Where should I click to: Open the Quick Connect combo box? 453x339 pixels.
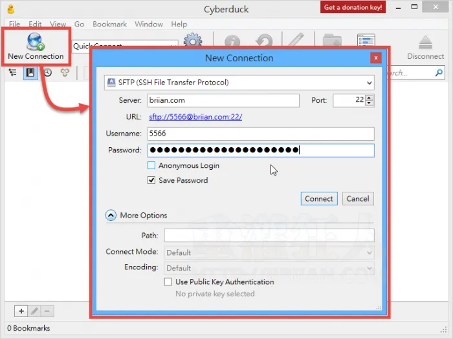click(125, 46)
